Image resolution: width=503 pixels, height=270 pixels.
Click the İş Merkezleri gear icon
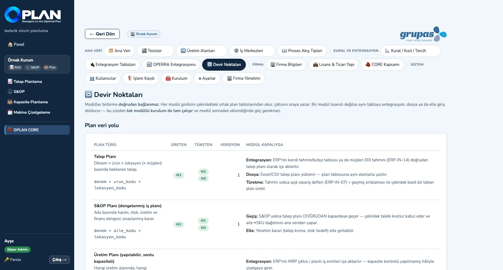pyautogui.click(x=236, y=51)
